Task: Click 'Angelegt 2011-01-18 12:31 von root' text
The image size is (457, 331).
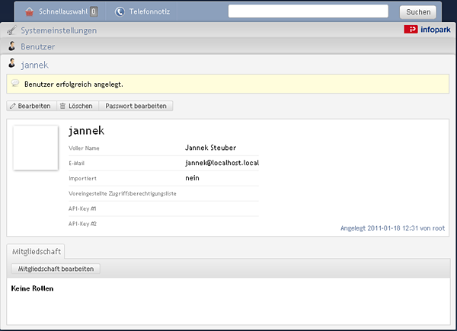Action: (392, 228)
